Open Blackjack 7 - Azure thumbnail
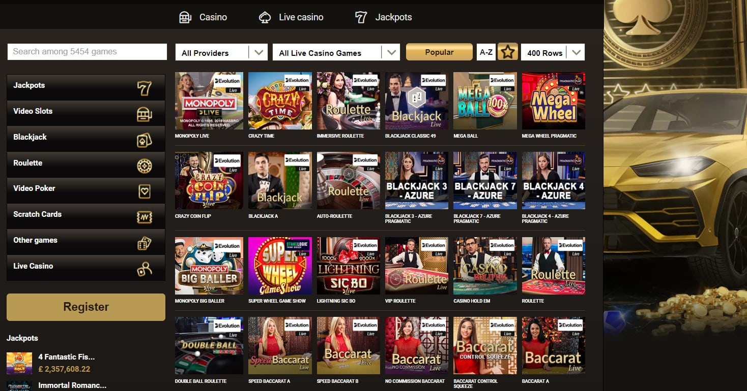The height and width of the screenshot is (391, 747). click(x=485, y=180)
